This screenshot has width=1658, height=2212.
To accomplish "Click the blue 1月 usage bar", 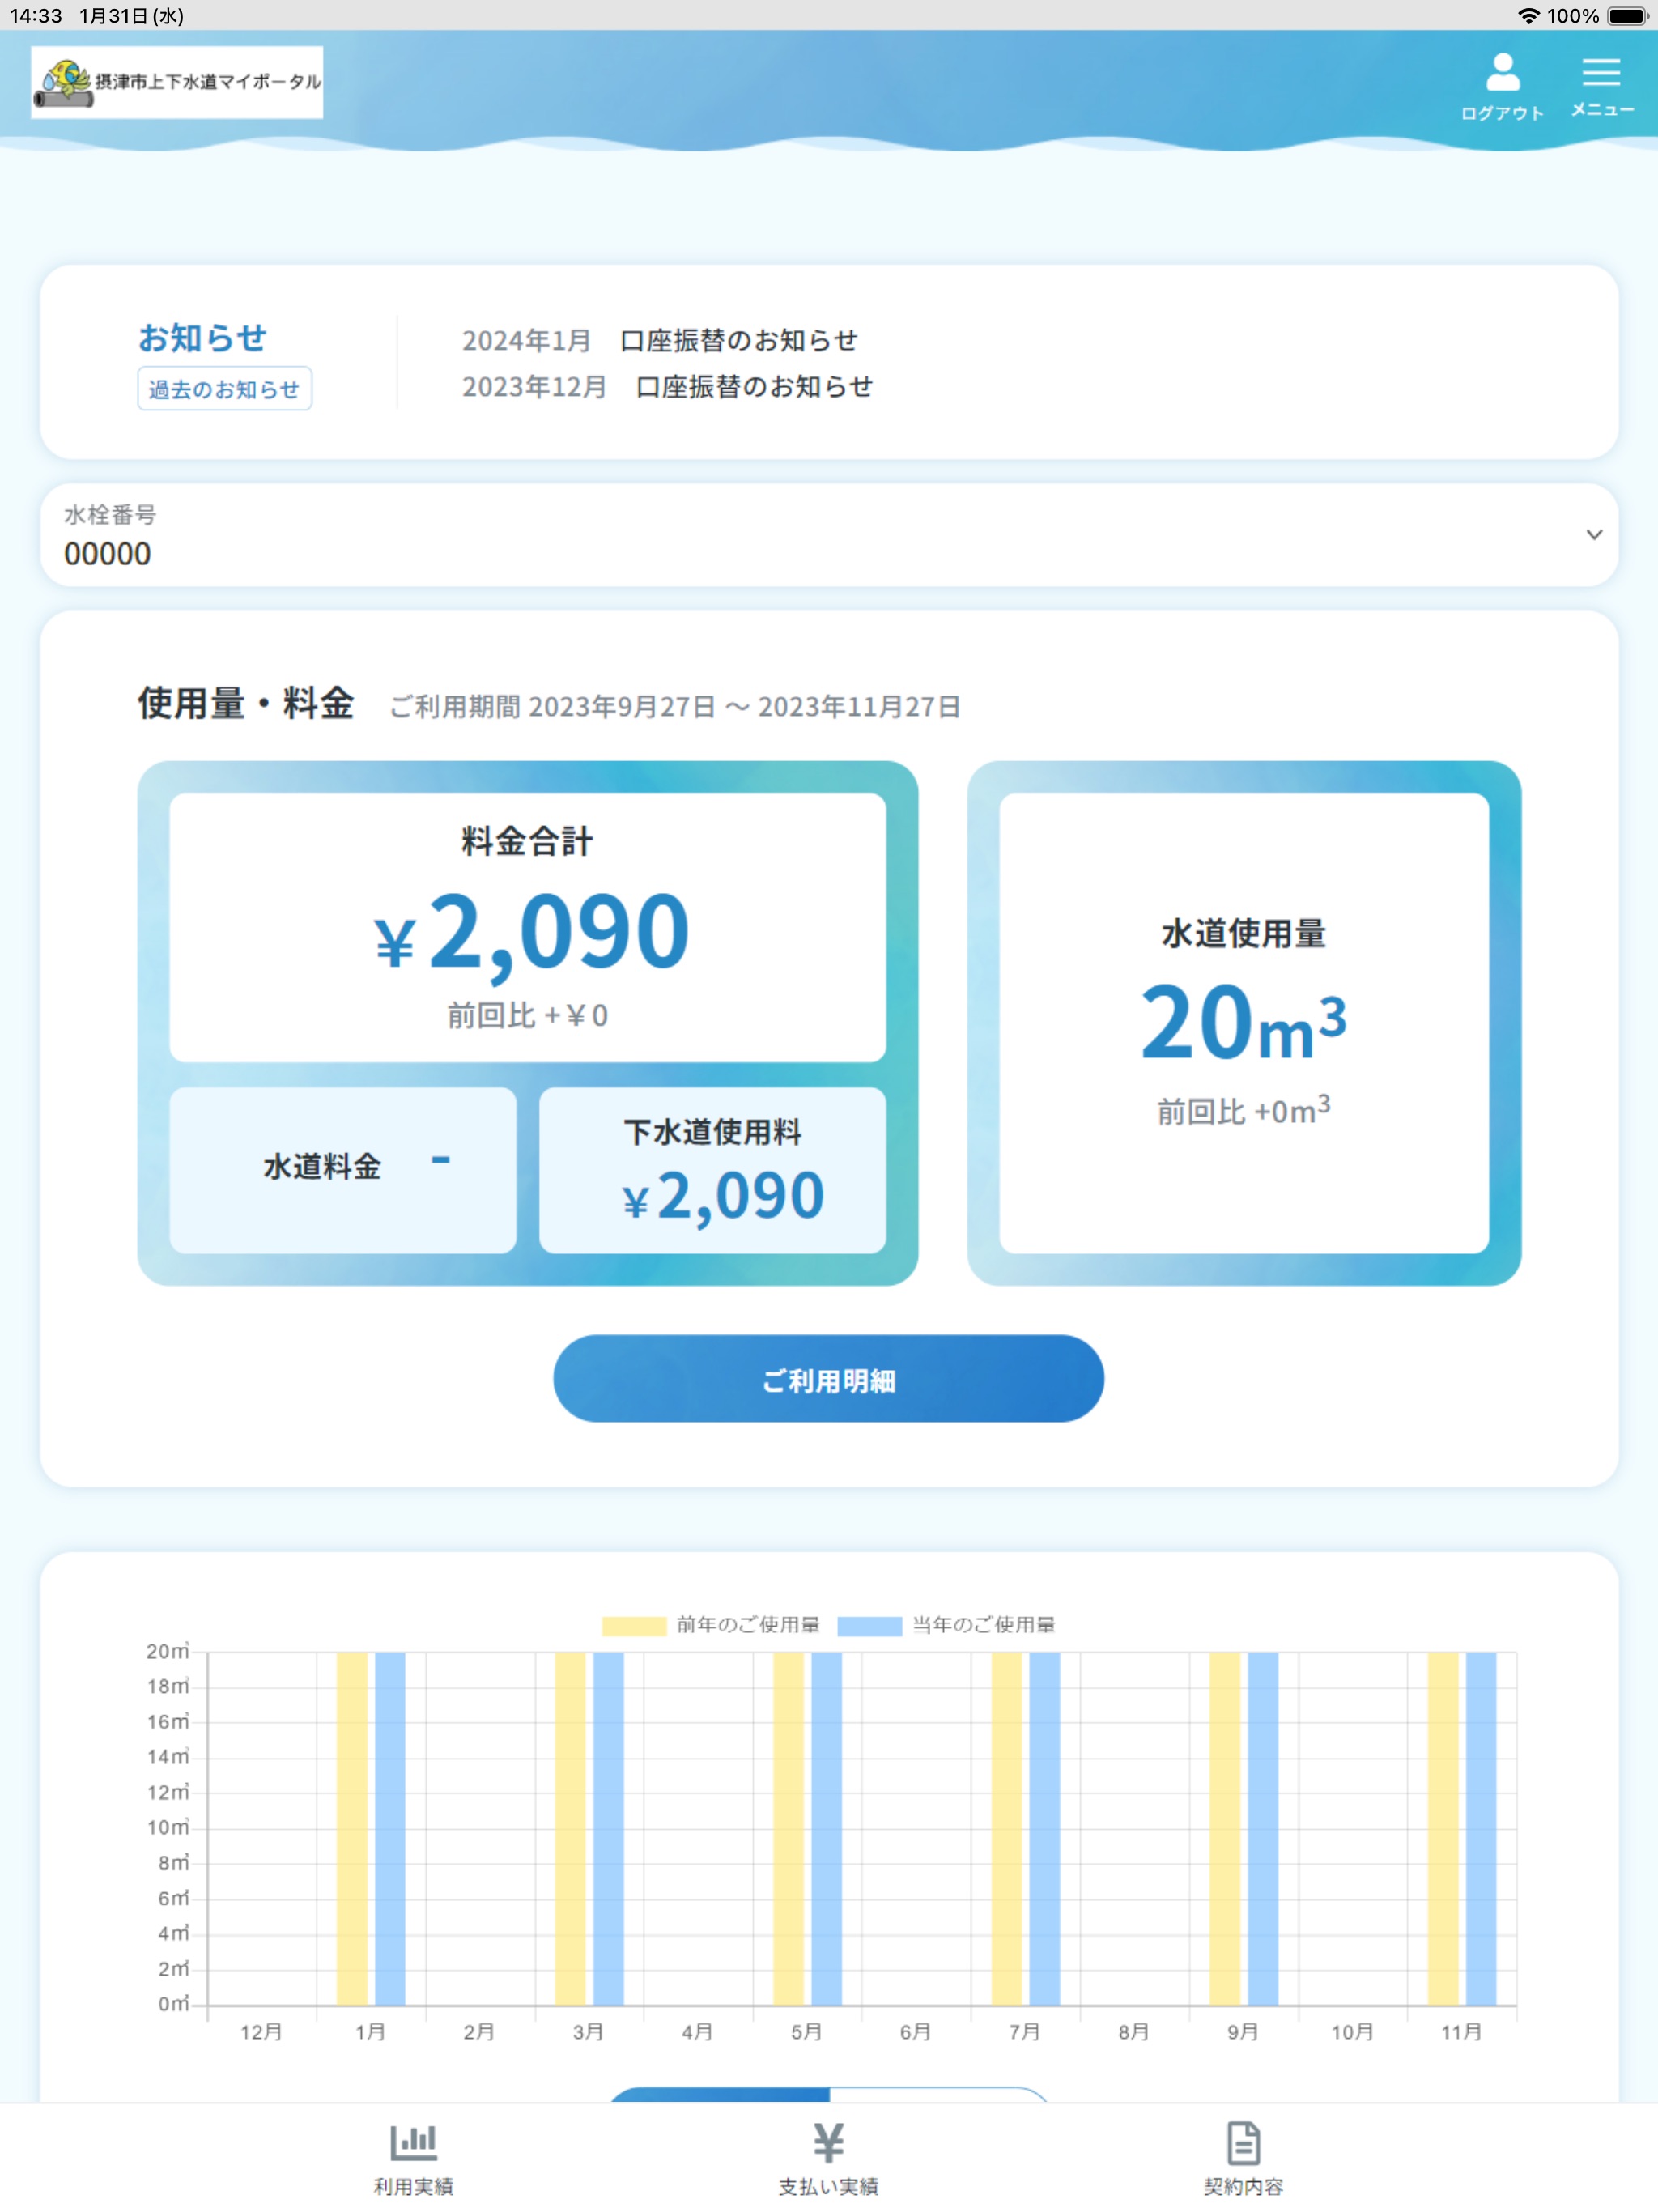I will click(390, 1829).
